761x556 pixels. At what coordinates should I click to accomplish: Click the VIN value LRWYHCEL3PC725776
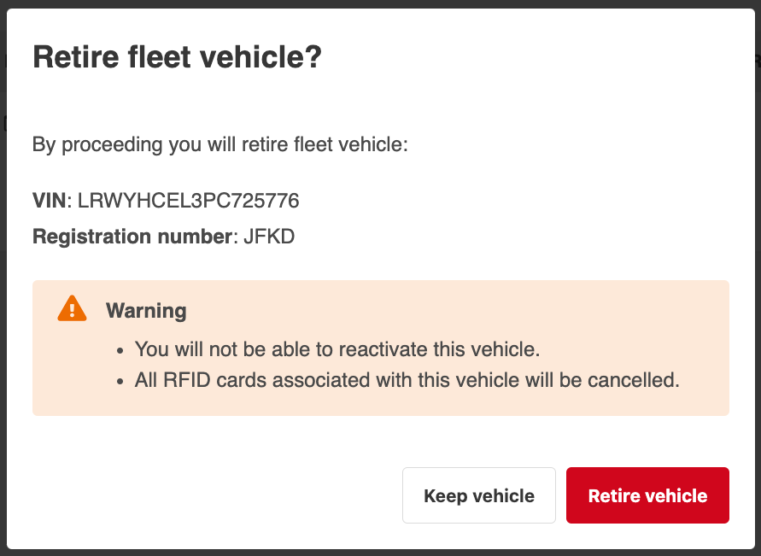coord(188,202)
